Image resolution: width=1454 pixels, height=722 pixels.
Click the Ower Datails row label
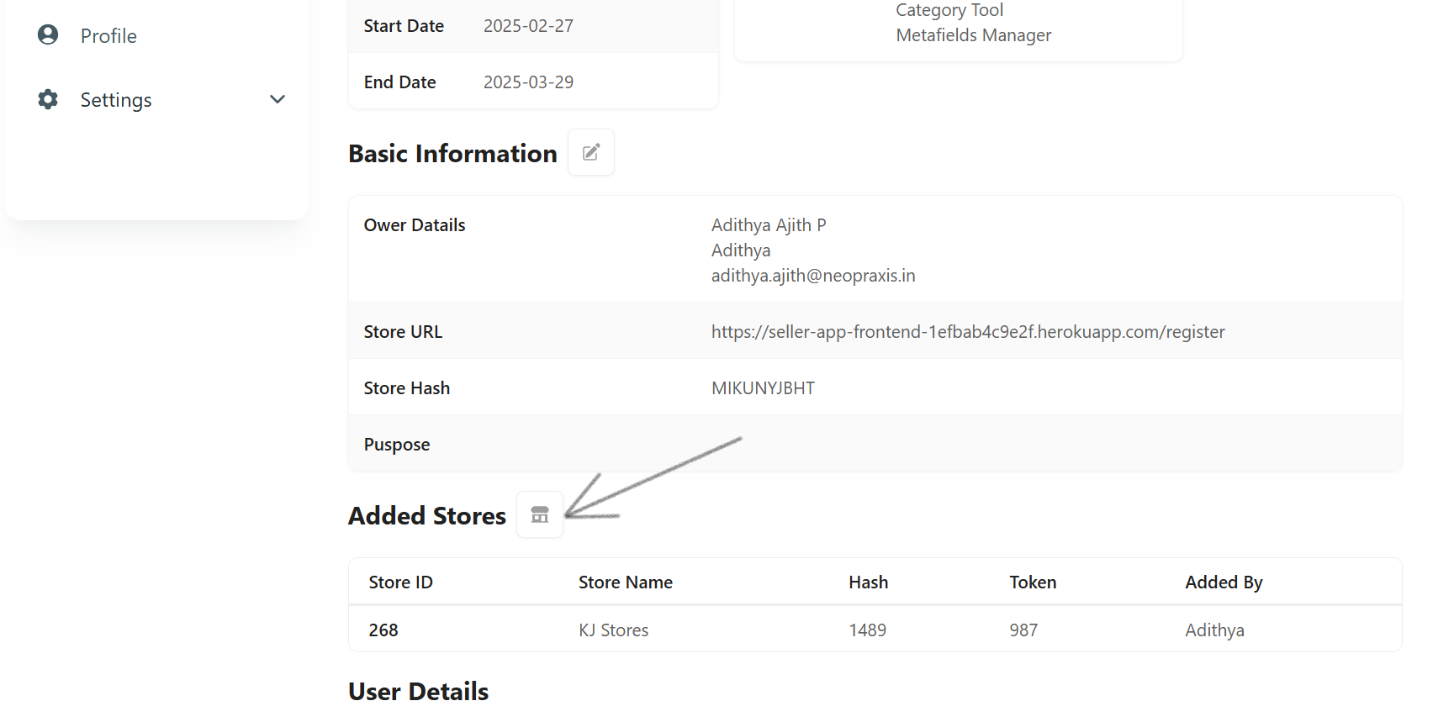click(x=415, y=225)
